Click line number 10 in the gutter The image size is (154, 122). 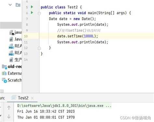pos(26,36)
